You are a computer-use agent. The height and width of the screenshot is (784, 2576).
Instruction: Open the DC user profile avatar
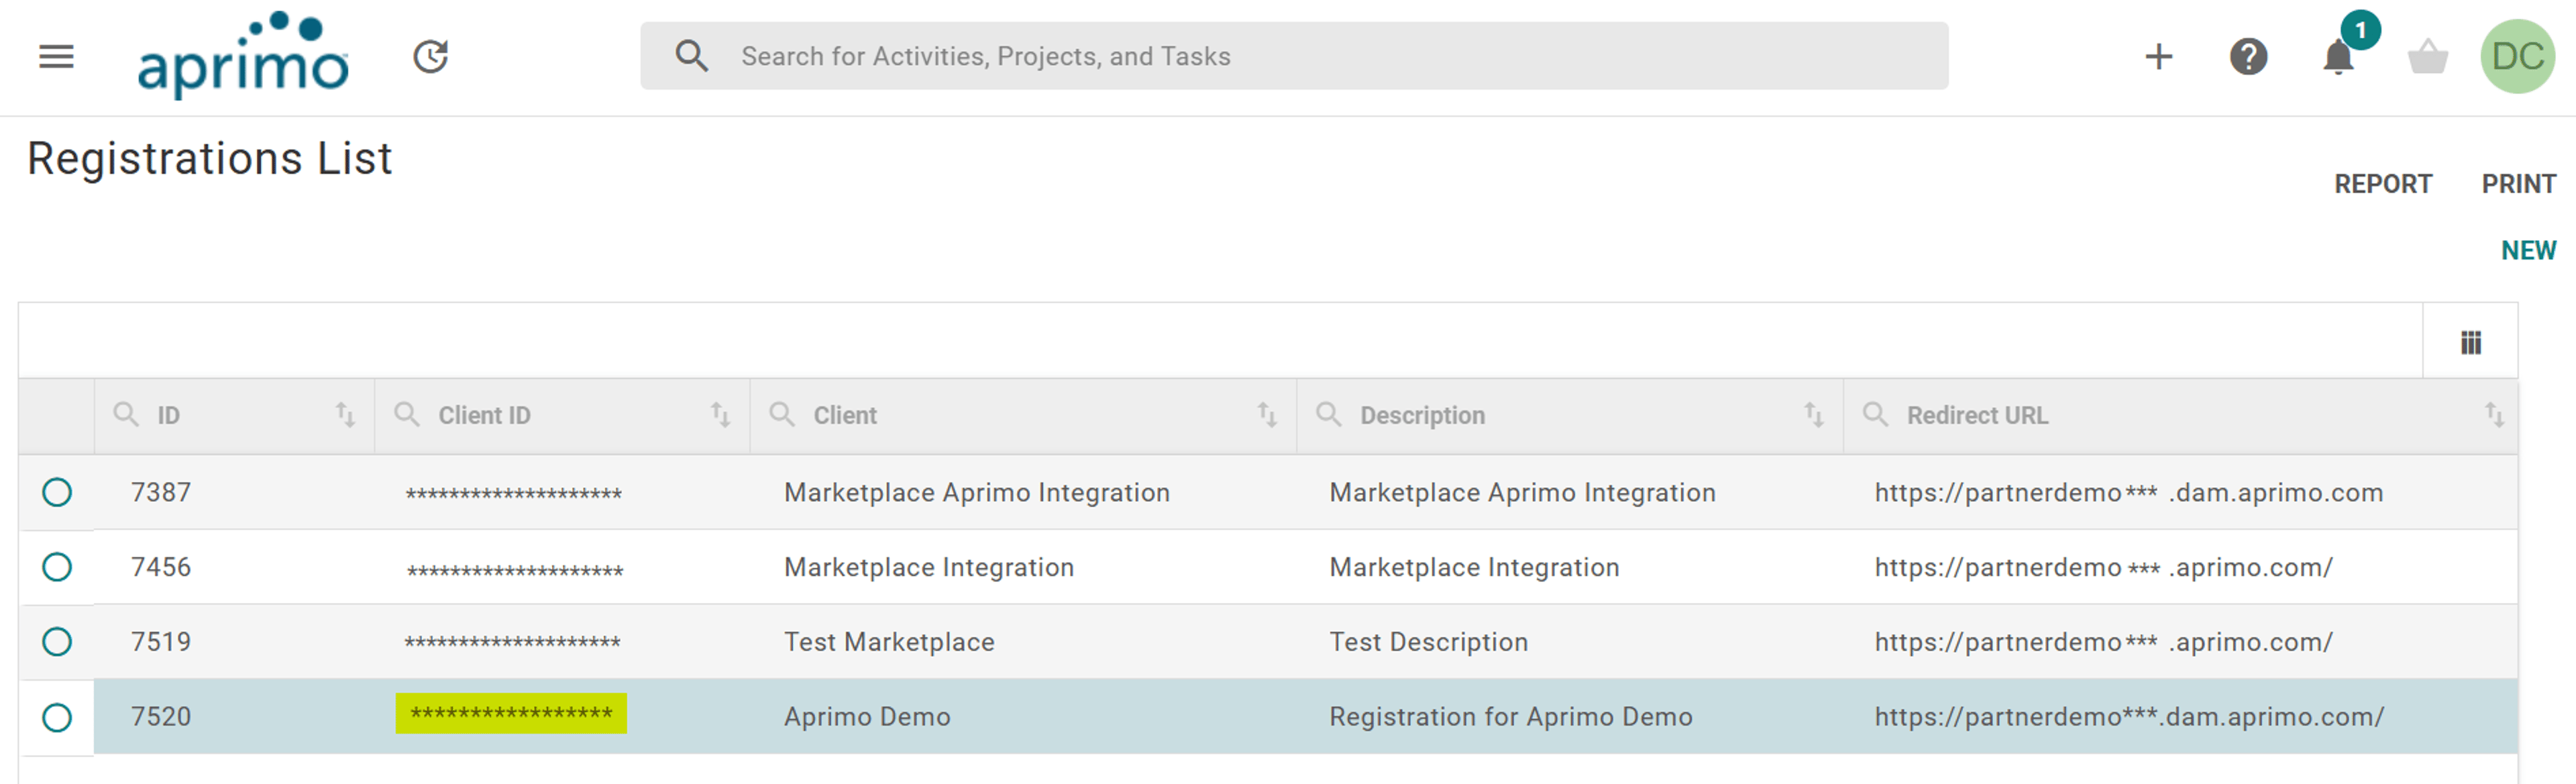pyautogui.click(x=2517, y=56)
